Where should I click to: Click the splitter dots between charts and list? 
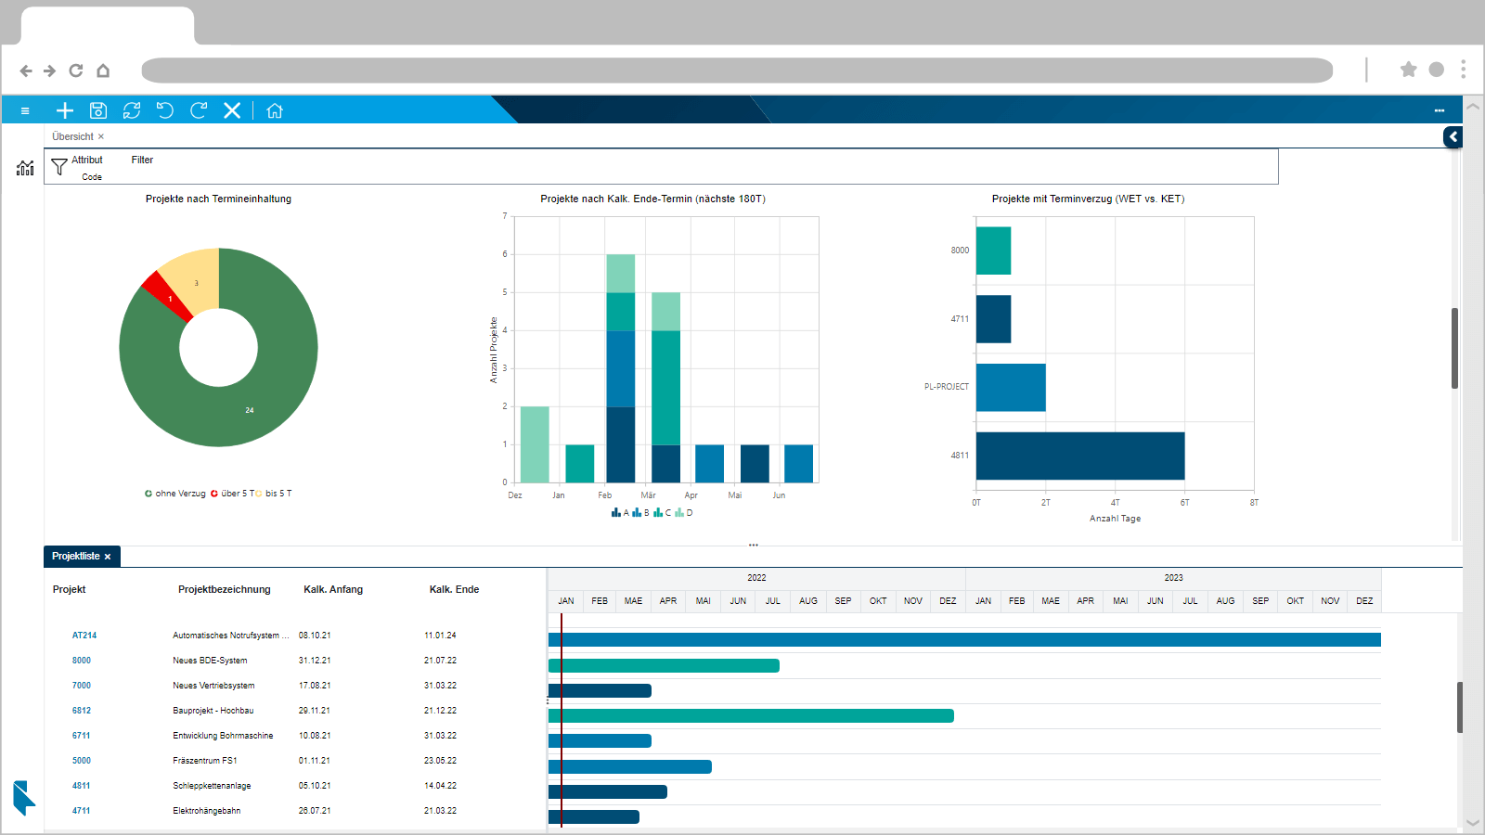[x=754, y=546]
